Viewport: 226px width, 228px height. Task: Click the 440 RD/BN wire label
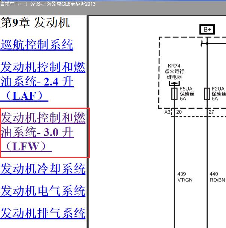[x=217, y=177]
